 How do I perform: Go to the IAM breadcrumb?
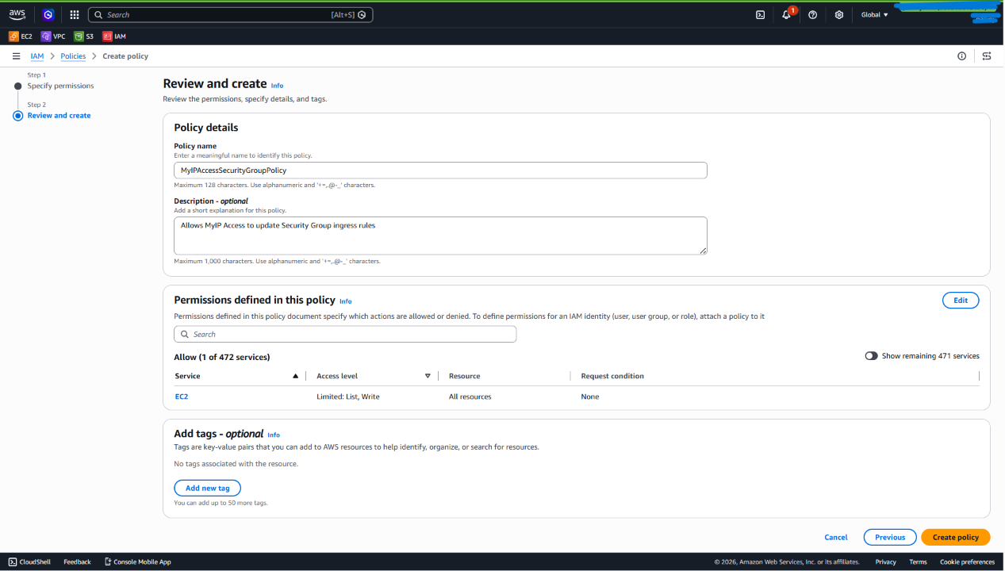37,56
